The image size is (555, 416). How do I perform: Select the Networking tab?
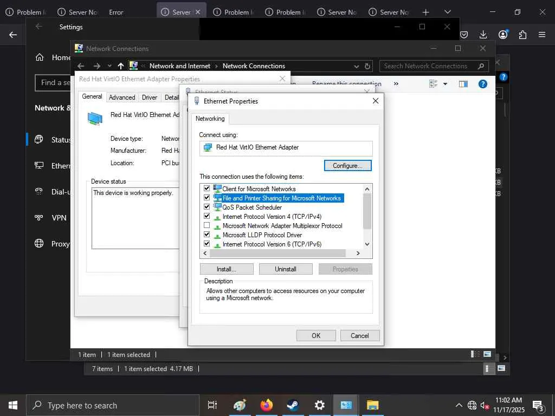pyautogui.click(x=210, y=119)
